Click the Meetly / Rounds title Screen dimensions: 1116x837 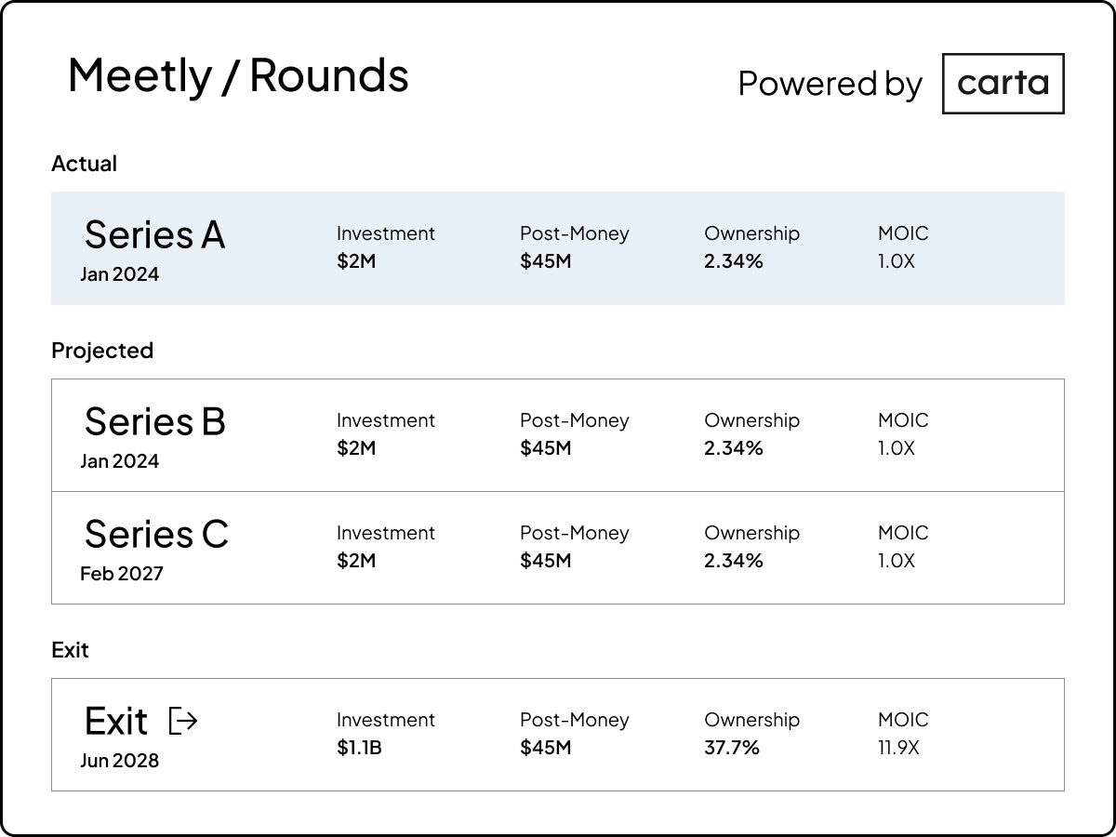(239, 76)
